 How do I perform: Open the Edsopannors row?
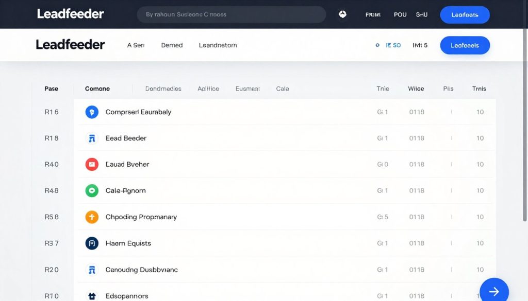pos(285,292)
